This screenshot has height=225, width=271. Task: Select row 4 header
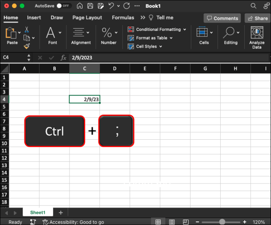click(x=4, y=99)
